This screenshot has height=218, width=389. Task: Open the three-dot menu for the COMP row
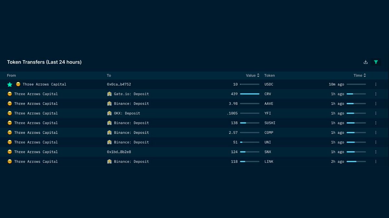point(376,133)
